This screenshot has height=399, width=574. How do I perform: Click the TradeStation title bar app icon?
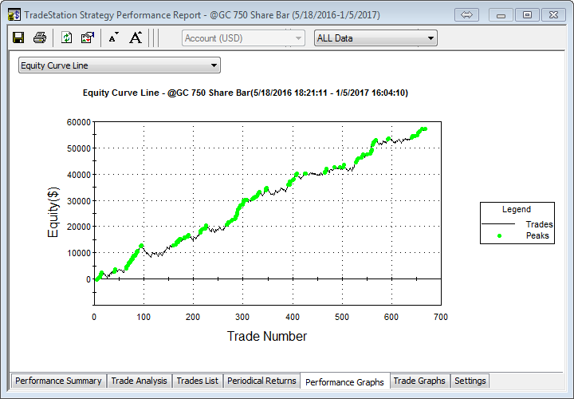(x=14, y=14)
